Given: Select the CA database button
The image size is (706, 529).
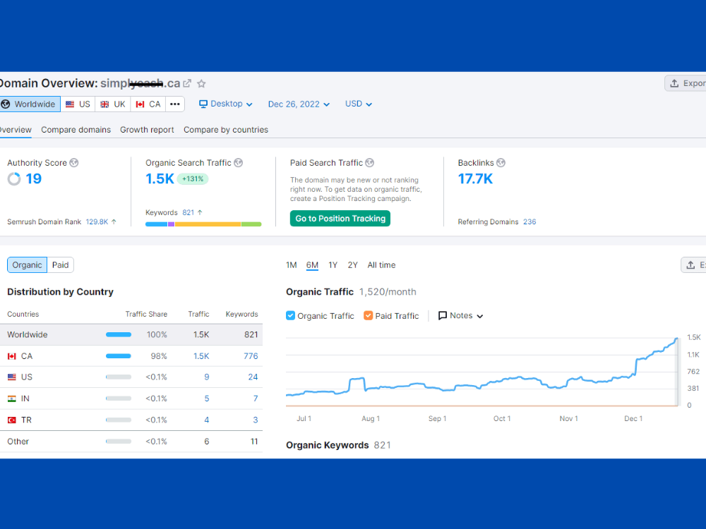Looking at the screenshot, I should coord(148,104).
